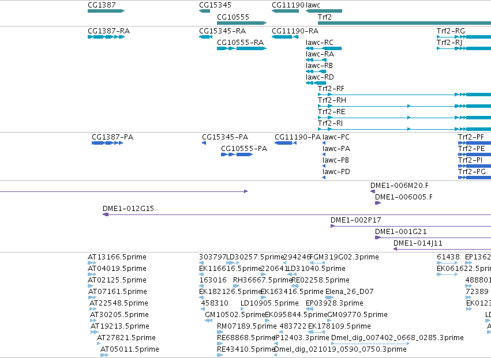Click the CG1387 gene label
Screen dimensions: 491x358
pos(102,5)
